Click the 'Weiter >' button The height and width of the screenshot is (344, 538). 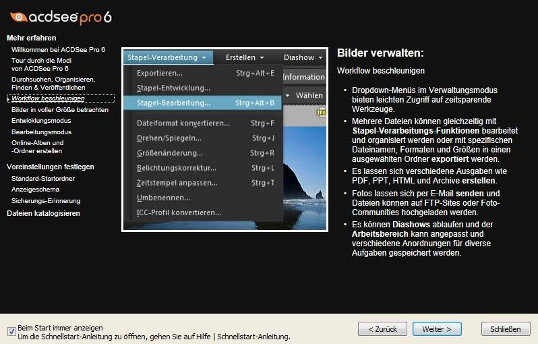(x=437, y=329)
